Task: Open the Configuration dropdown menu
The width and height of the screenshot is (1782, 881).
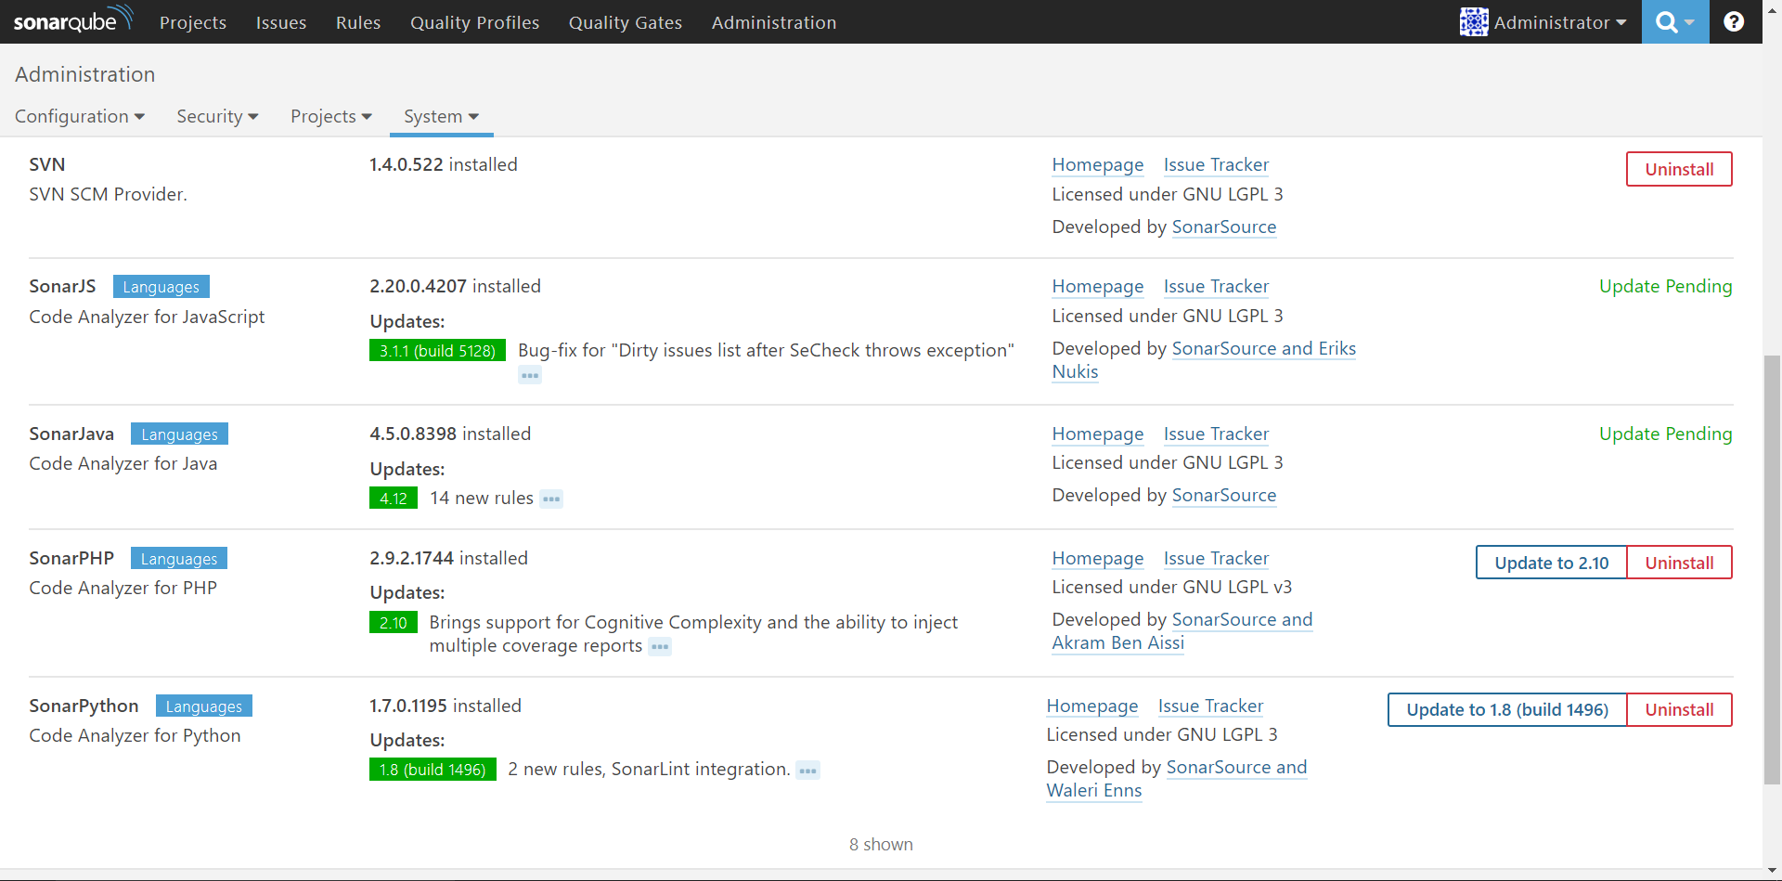Action: [x=80, y=116]
